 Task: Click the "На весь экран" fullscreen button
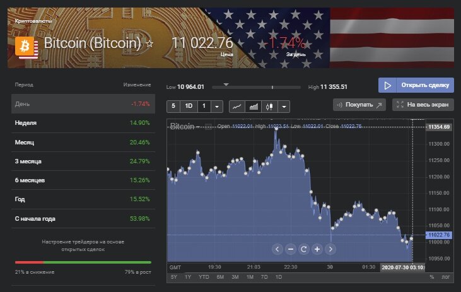423,105
